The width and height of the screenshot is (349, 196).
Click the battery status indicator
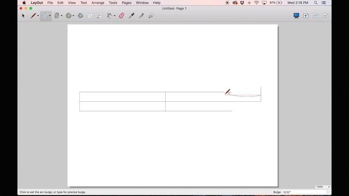tap(276, 3)
